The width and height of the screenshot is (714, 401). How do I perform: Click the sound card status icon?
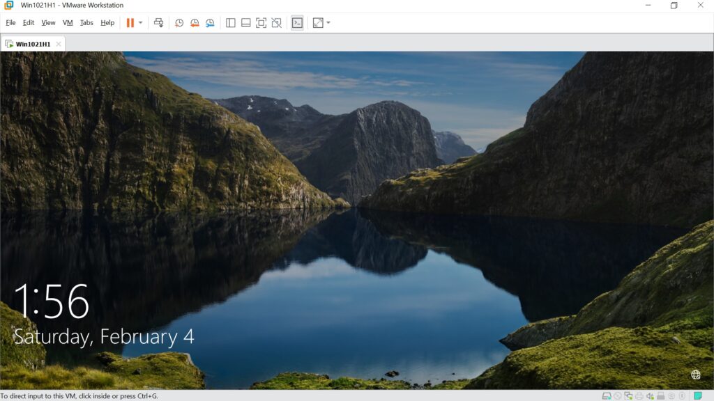650,395
